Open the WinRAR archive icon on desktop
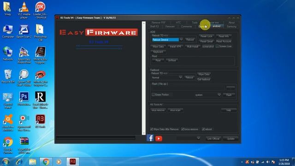 tap(24, 145)
